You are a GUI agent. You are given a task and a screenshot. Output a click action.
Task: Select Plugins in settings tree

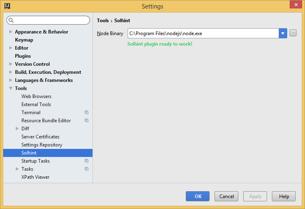23,56
